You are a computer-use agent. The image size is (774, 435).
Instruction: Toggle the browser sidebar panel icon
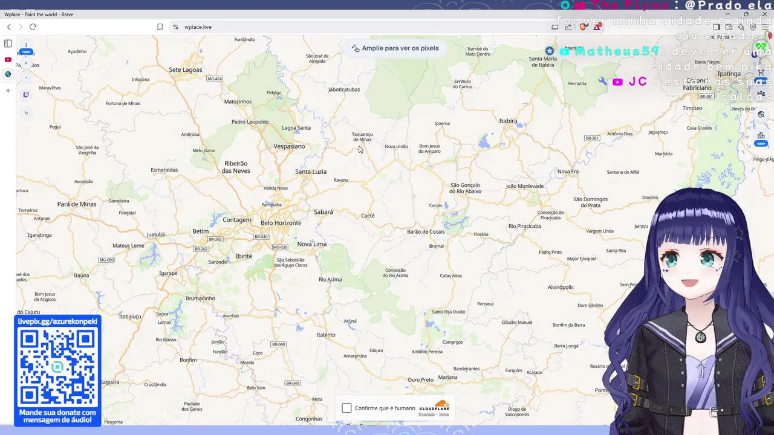coord(717,27)
